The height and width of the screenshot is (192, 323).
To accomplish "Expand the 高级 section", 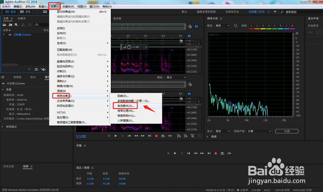I will [x=207, y=137].
